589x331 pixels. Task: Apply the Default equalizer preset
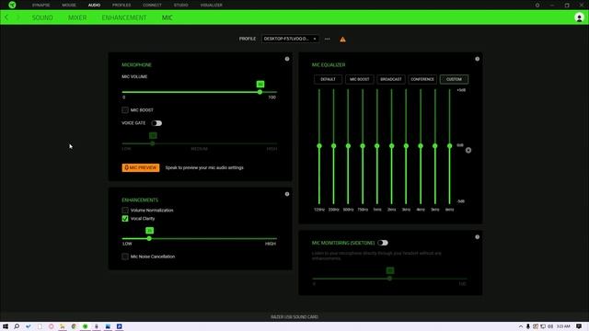pyautogui.click(x=328, y=79)
